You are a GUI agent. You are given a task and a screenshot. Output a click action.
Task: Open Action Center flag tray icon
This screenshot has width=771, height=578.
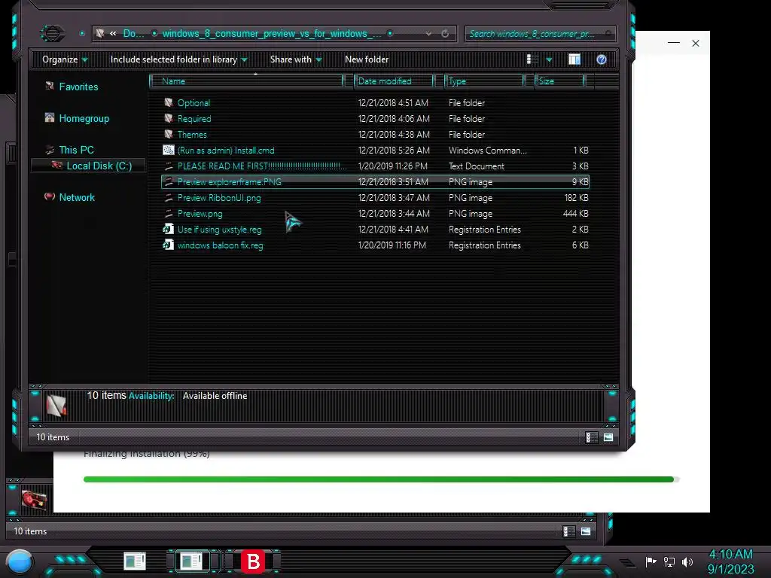(x=651, y=561)
